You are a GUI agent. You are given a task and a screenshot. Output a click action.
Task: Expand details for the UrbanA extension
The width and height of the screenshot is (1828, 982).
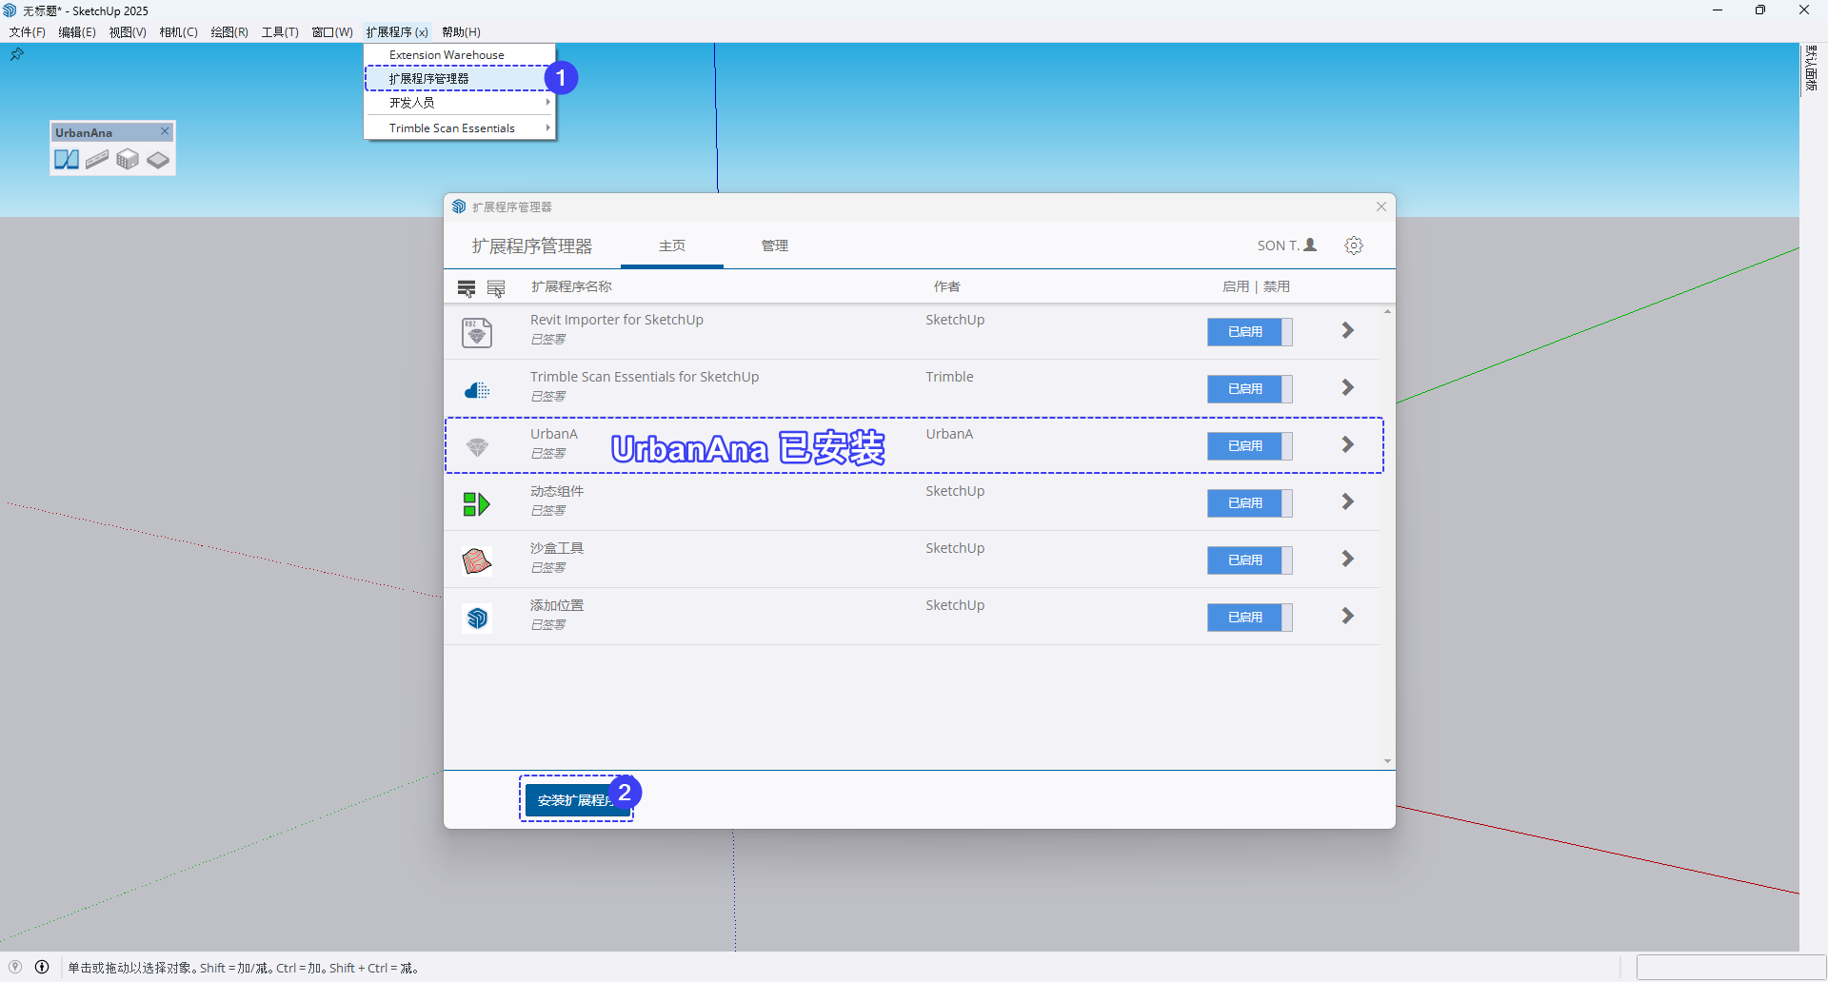(x=1348, y=444)
